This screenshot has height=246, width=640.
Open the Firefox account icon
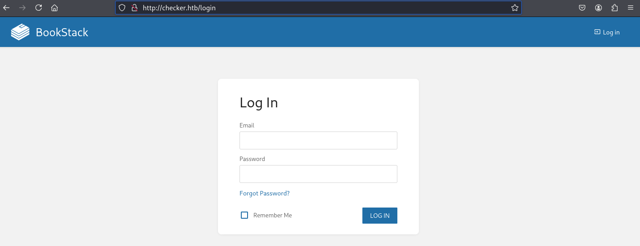[x=598, y=8]
